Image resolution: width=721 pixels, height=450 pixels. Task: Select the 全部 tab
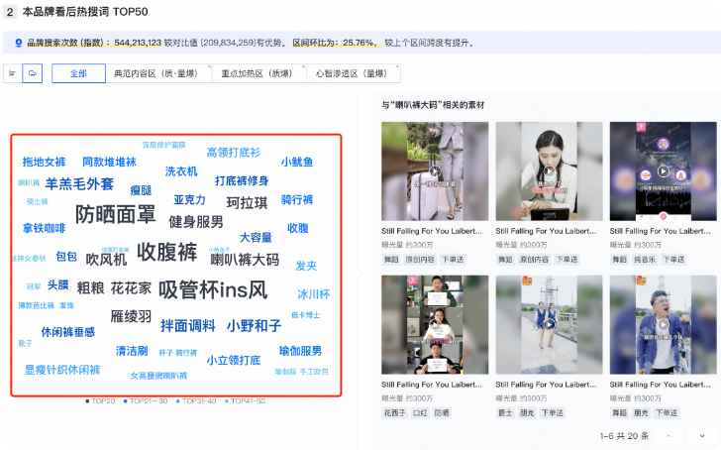[78, 73]
